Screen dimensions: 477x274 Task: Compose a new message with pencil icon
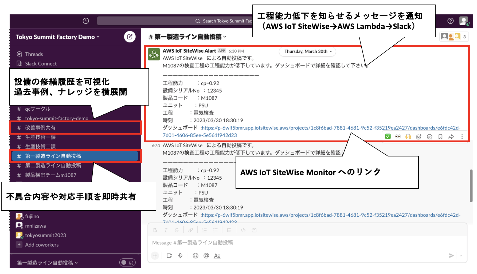(x=130, y=37)
